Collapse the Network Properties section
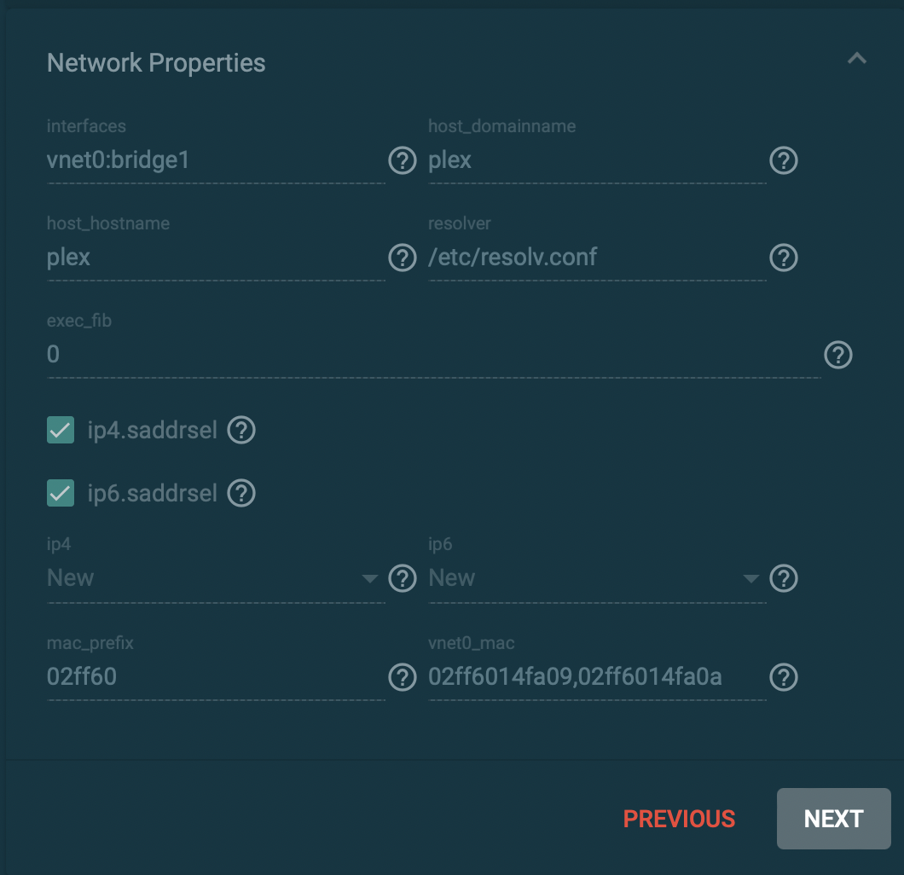This screenshot has width=904, height=875. [857, 59]
